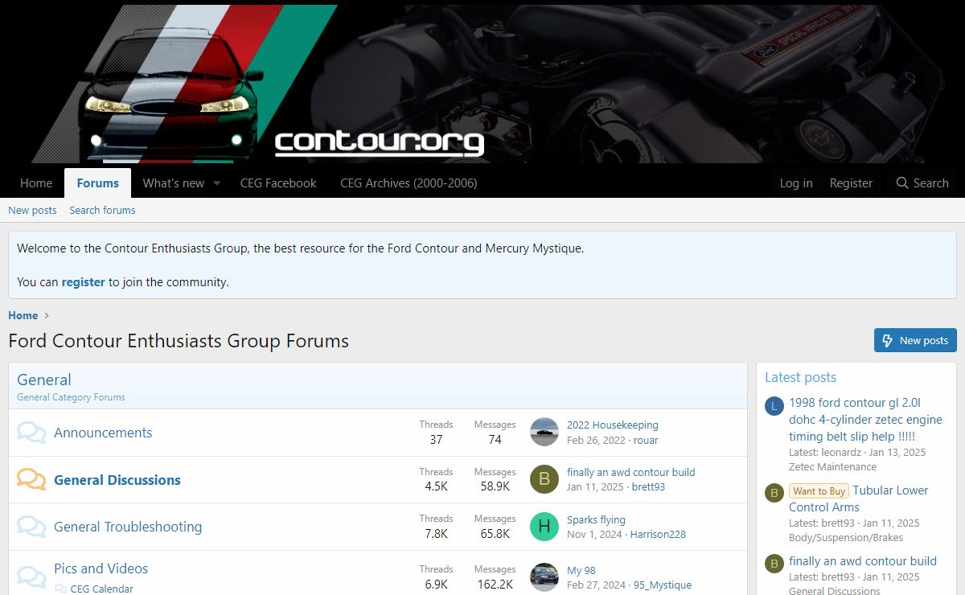Open brett93's B avatar in General Discussions row
This screenshot has height=595, width=965.
544,479
